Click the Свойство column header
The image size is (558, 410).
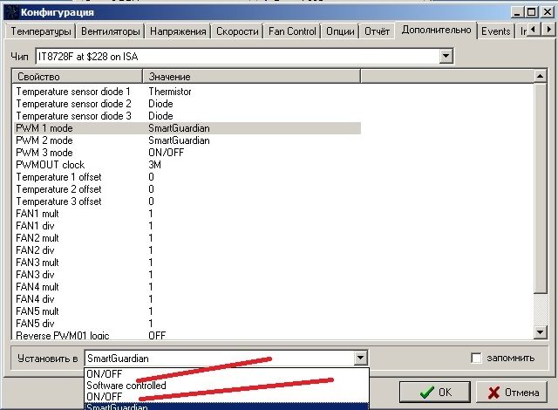tap(78, 78)
